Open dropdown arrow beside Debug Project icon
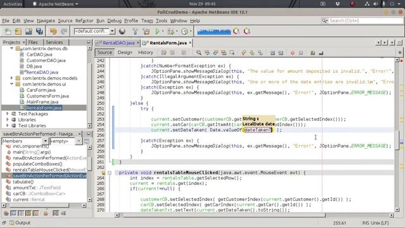 pyautogui.click(x=177, y=31)
